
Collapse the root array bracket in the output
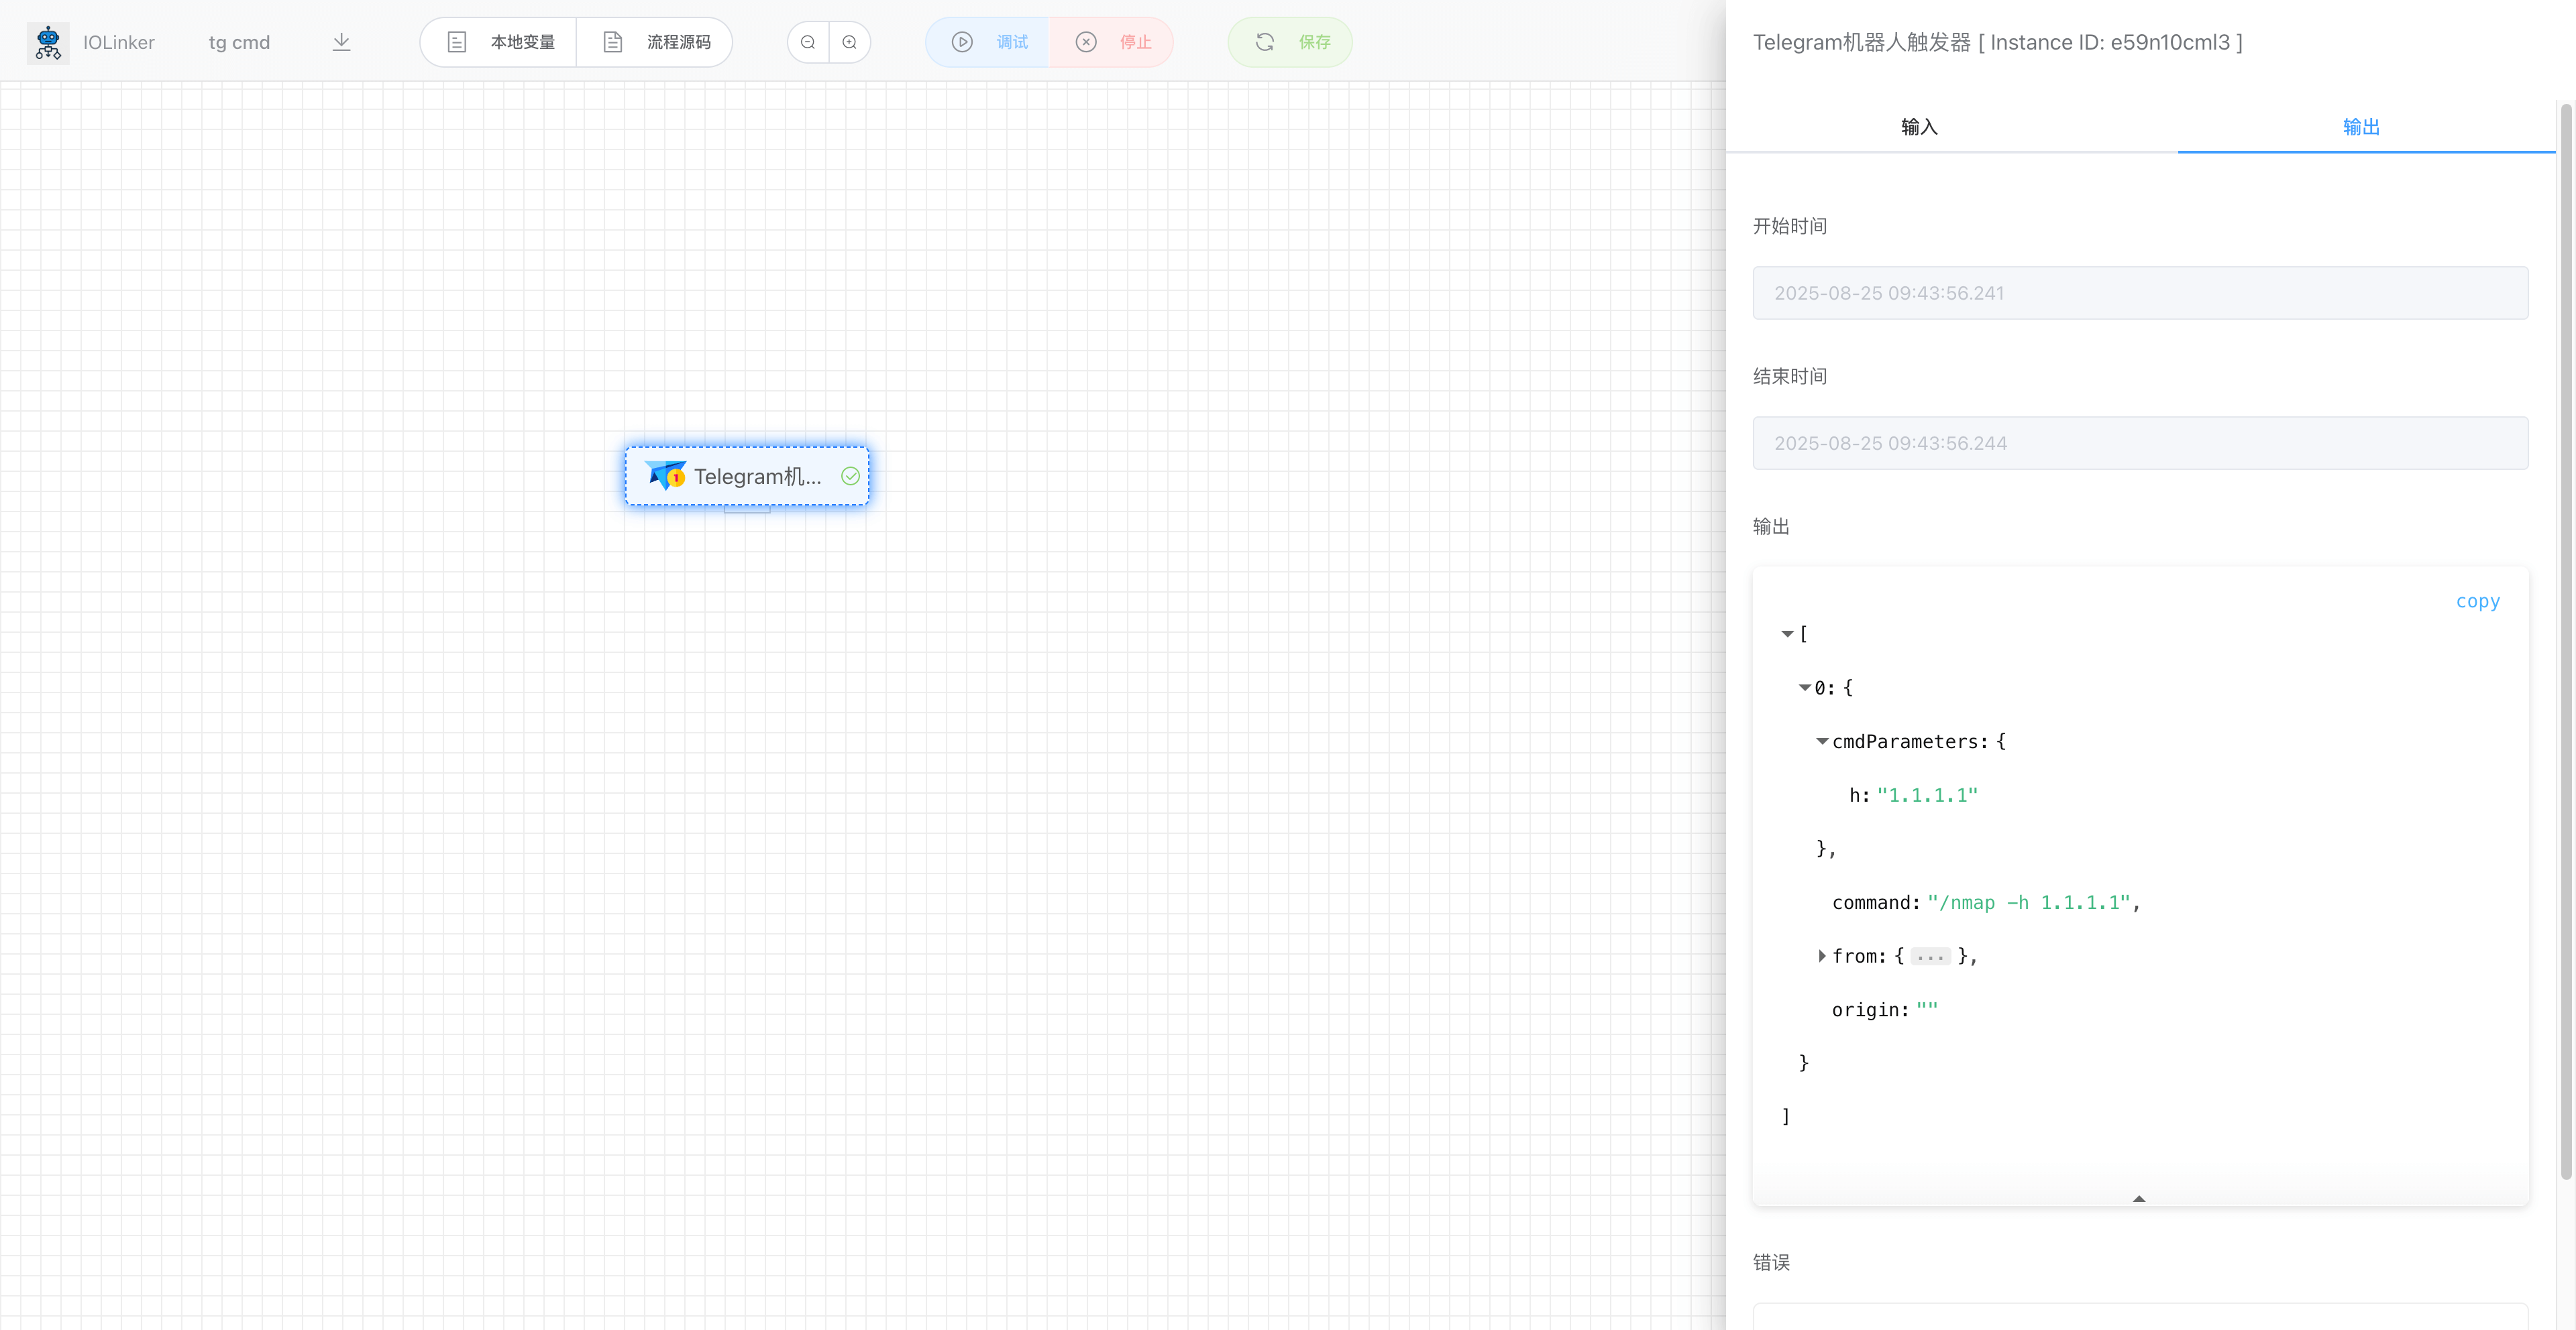coord(1787,633)
